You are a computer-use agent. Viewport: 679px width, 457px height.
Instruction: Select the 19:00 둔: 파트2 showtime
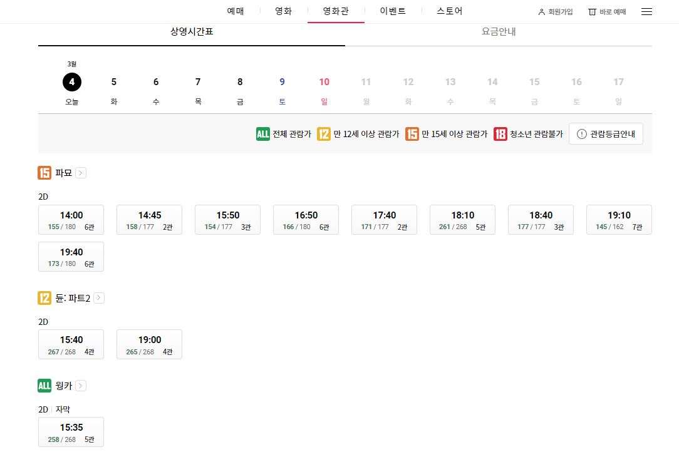(149, 344)
